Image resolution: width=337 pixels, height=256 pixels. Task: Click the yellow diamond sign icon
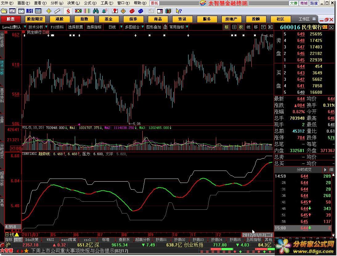click(x=123, y=11)
